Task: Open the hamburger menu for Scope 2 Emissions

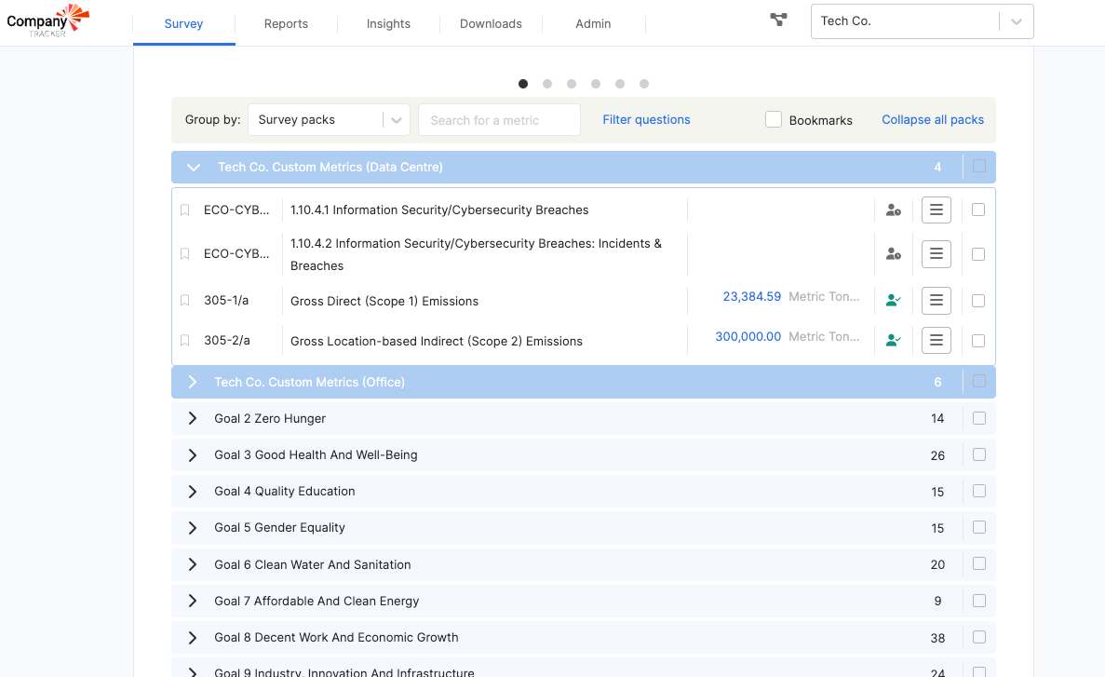Action: tap(937, 341)
